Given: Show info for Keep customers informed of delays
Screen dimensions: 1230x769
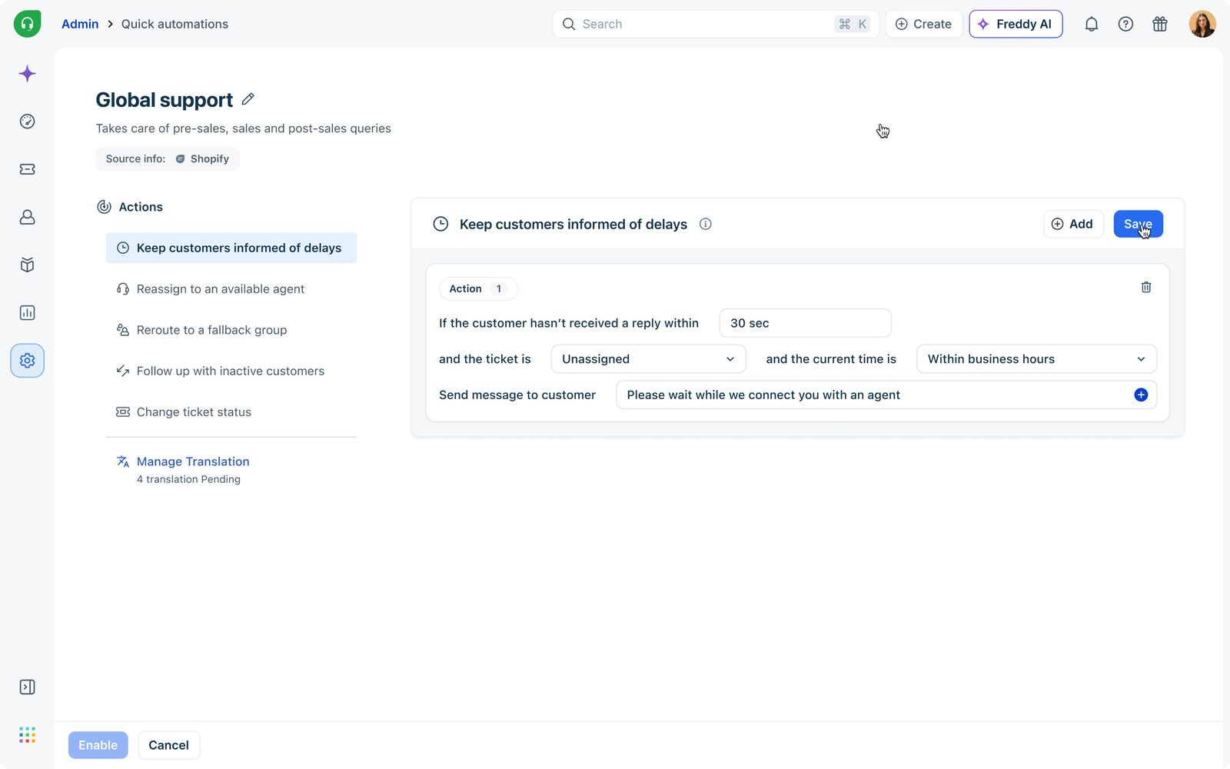Looking at the screenshot, I should 705,224.
